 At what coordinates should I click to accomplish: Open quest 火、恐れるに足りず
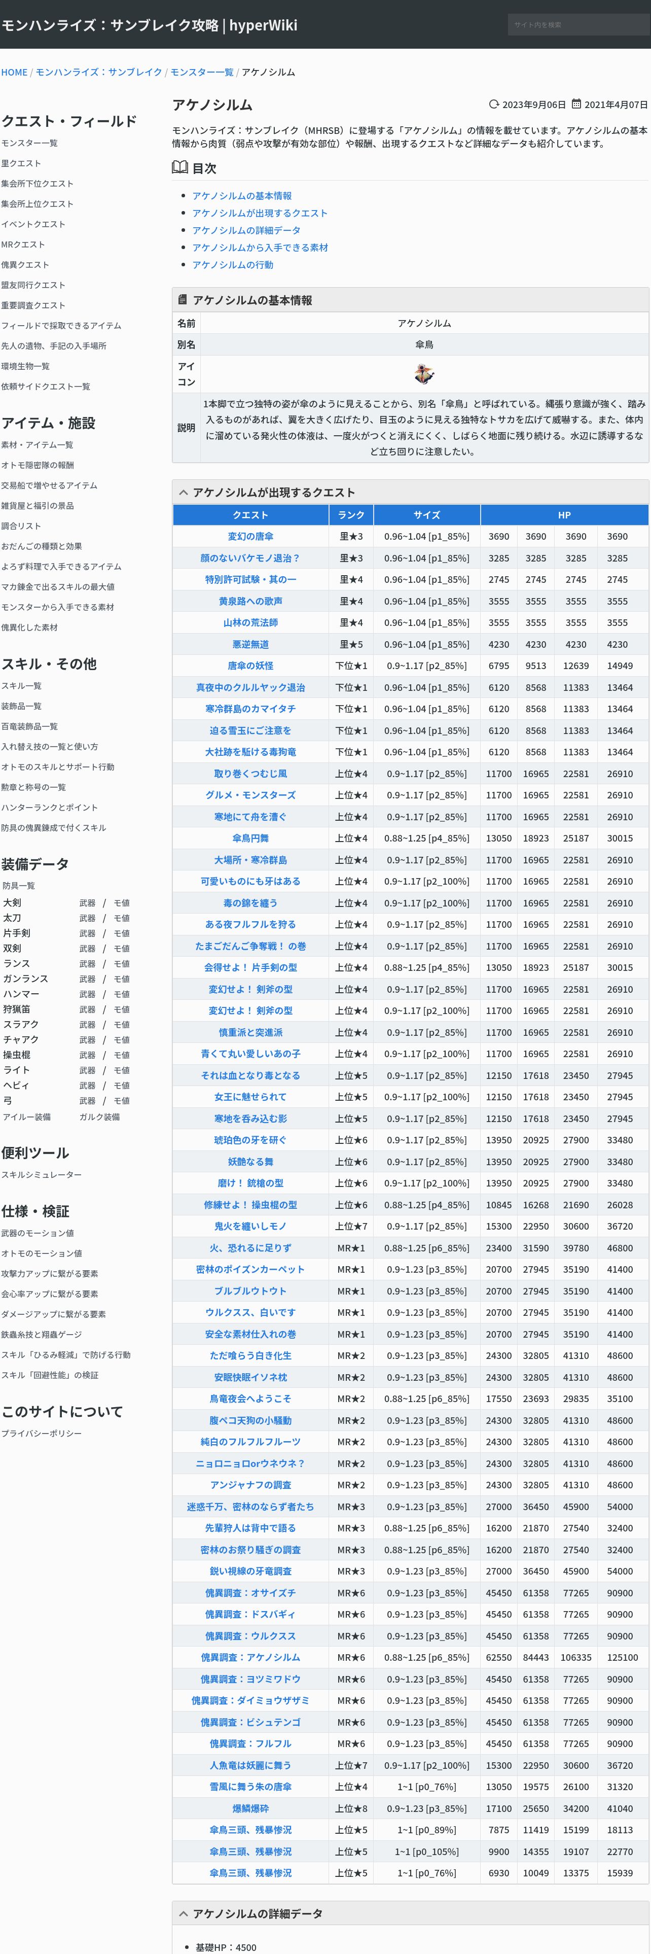(251, 1248)
